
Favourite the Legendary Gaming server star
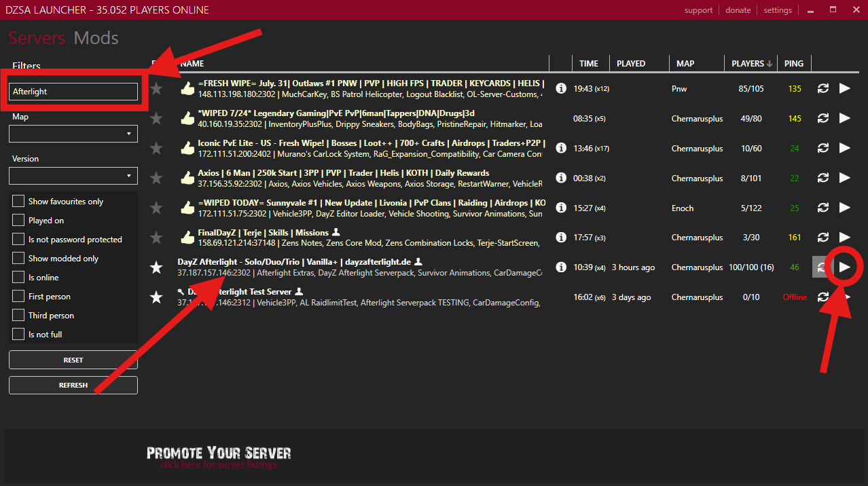[156, 119]
